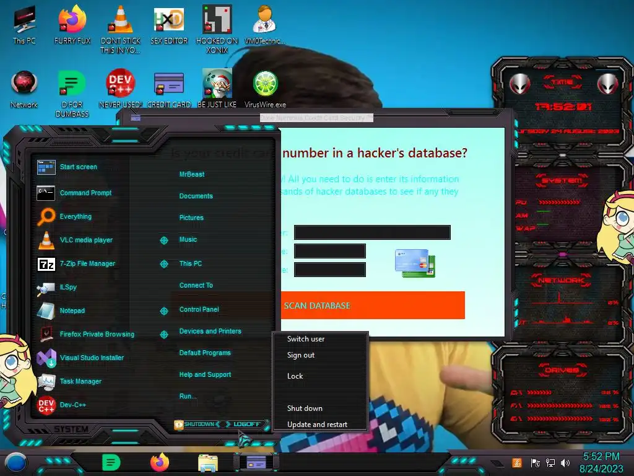Open the VM0Technic desktop icon
This screenshot has width=634, height=476.
pyautogui.click(x=265, y=24)
